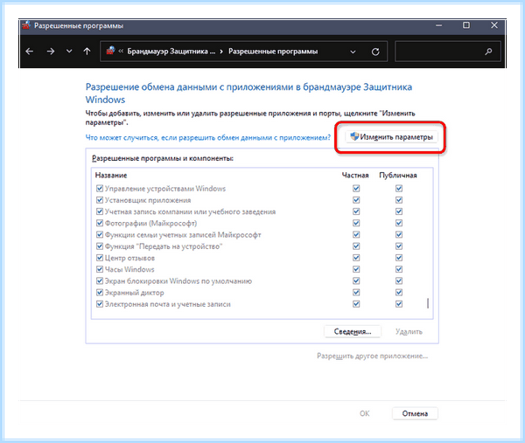The image size is (525, 443).
Task: Click Изменить параметры button
Action: point(391,137)
